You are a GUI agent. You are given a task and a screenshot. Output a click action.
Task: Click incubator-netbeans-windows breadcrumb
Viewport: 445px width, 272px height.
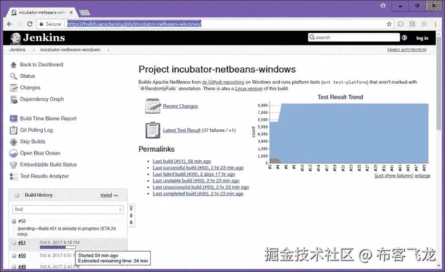pos(70,50)
